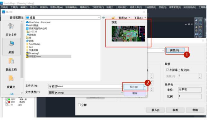Open the 绘图处理(W) menu
This screenshot has width=207, height=120.
coord(56,7)
